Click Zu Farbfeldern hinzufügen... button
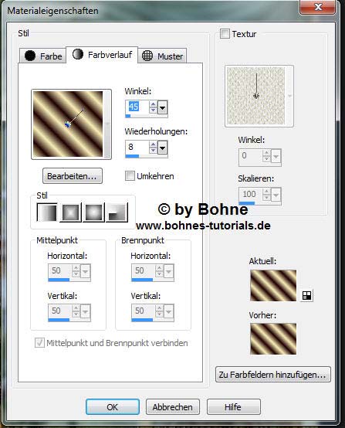The height and width of the screenshot is (428, 345). pos(273,374)
